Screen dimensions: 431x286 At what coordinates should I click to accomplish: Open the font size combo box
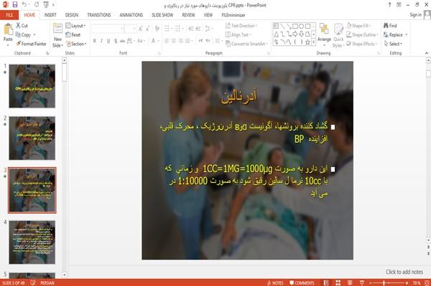130,29
